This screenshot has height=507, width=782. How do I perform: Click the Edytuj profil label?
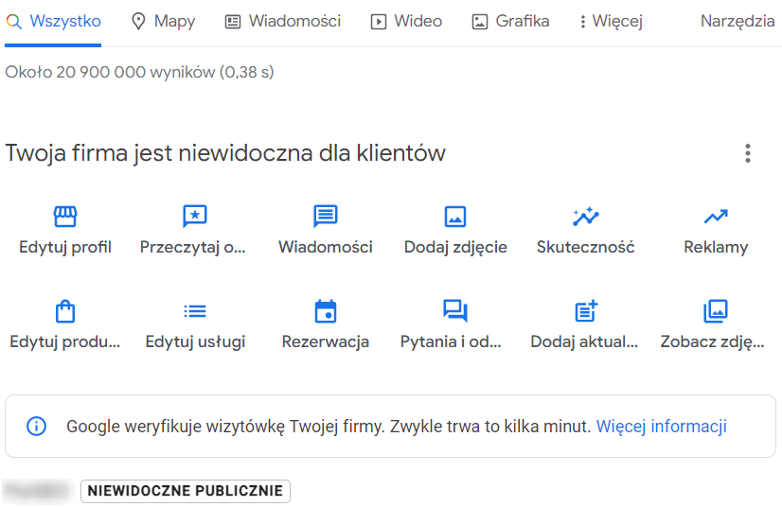65,247
